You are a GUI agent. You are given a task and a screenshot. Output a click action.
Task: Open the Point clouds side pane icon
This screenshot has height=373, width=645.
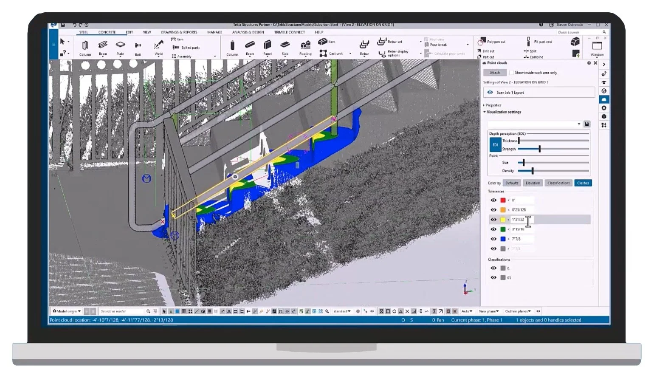click(604, 99)
